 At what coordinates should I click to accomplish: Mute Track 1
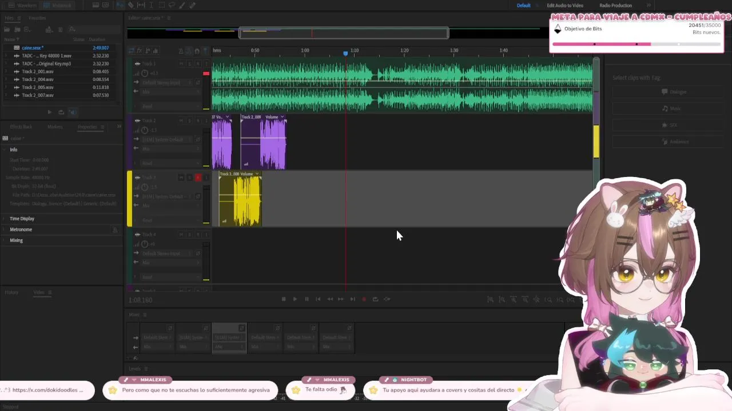(x=181, y=64)
